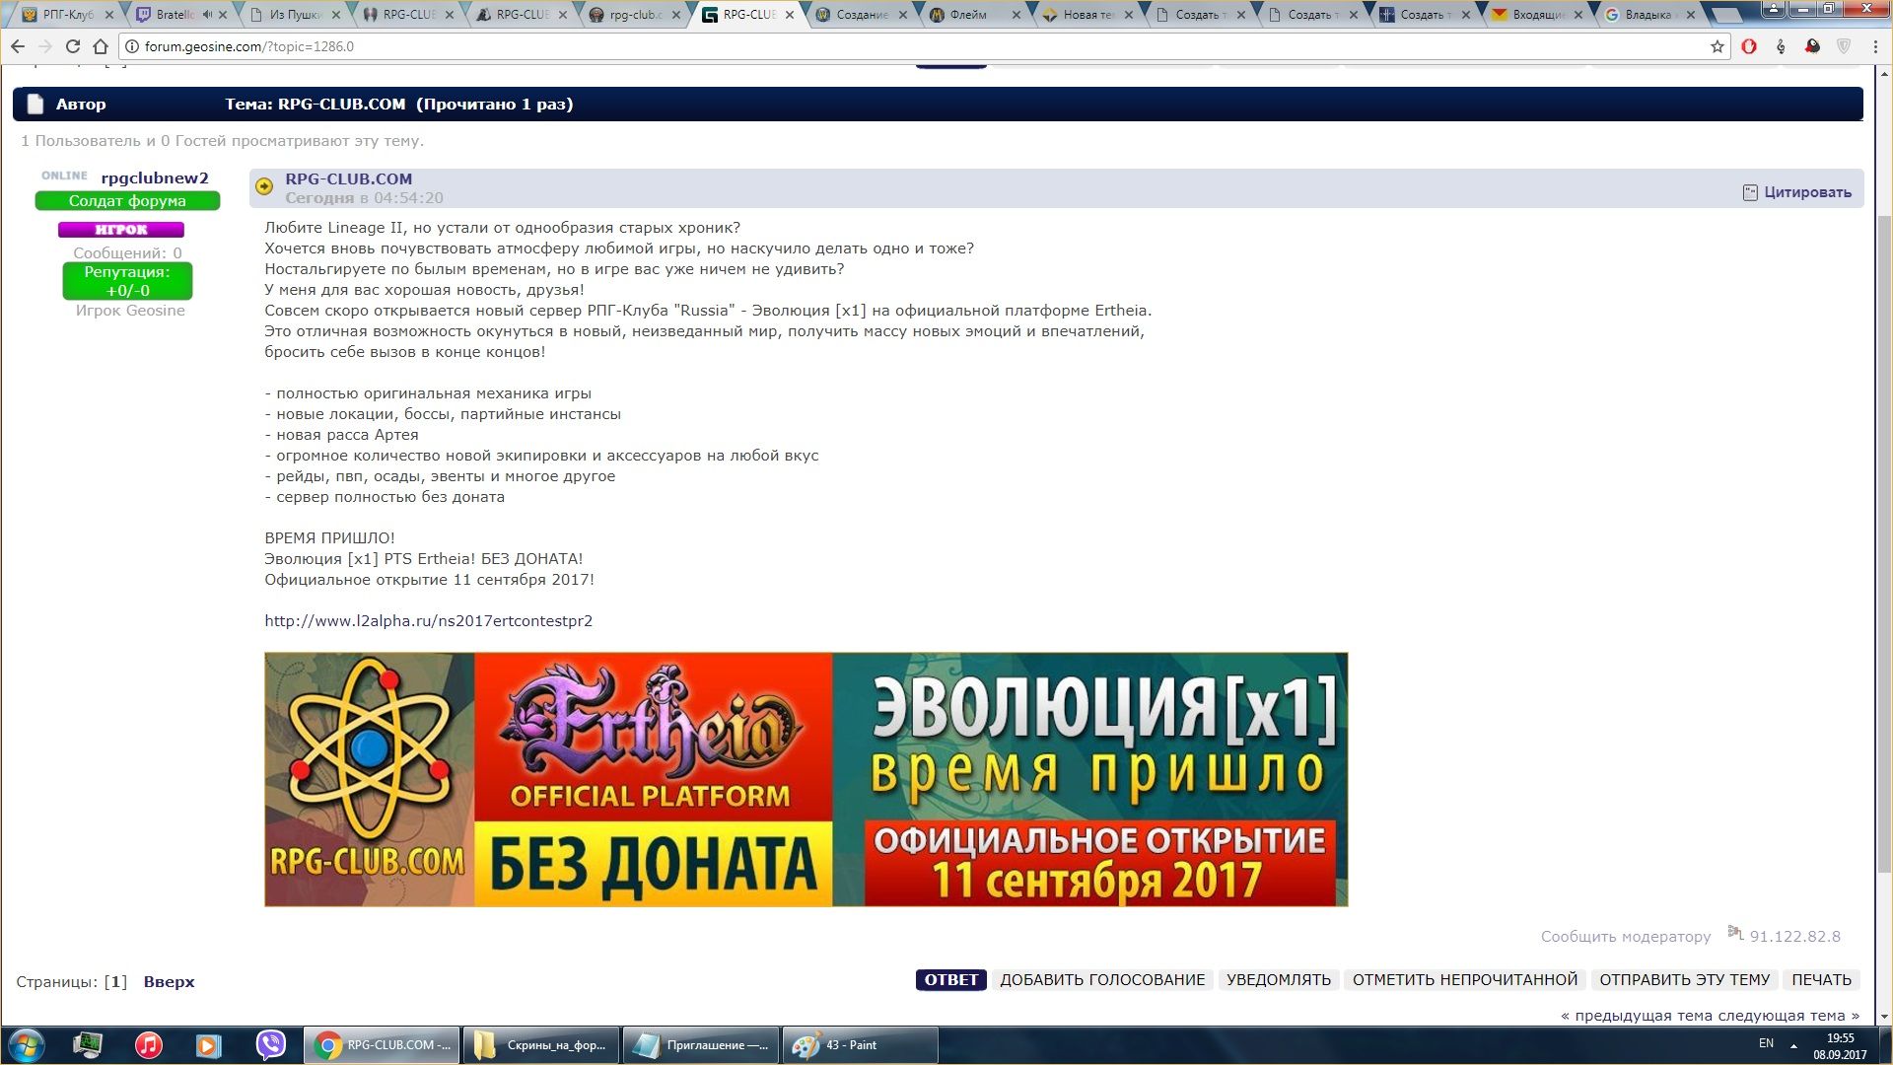Click the IP address tracking icon
The height and width of the screenshot is (1065, 1893).
[1735, 933]
